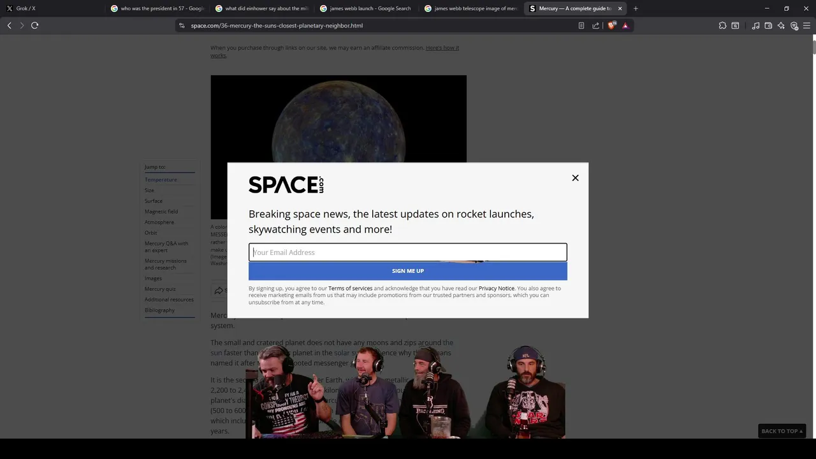Jump to Surface section
This screenshot has height=459, width=816.
154,201
